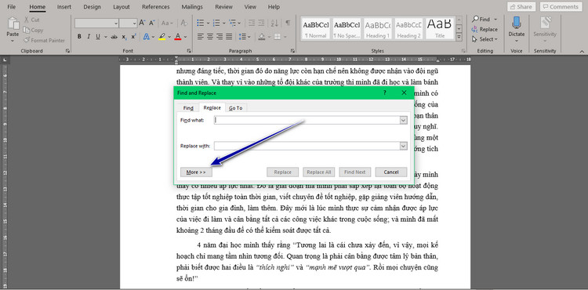The image size is (588, 290).
Task: Apply yellow text highlight color
Action: coord(162,37)
